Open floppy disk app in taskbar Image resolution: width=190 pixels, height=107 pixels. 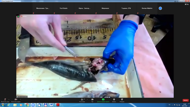click(x=45, y=105)
